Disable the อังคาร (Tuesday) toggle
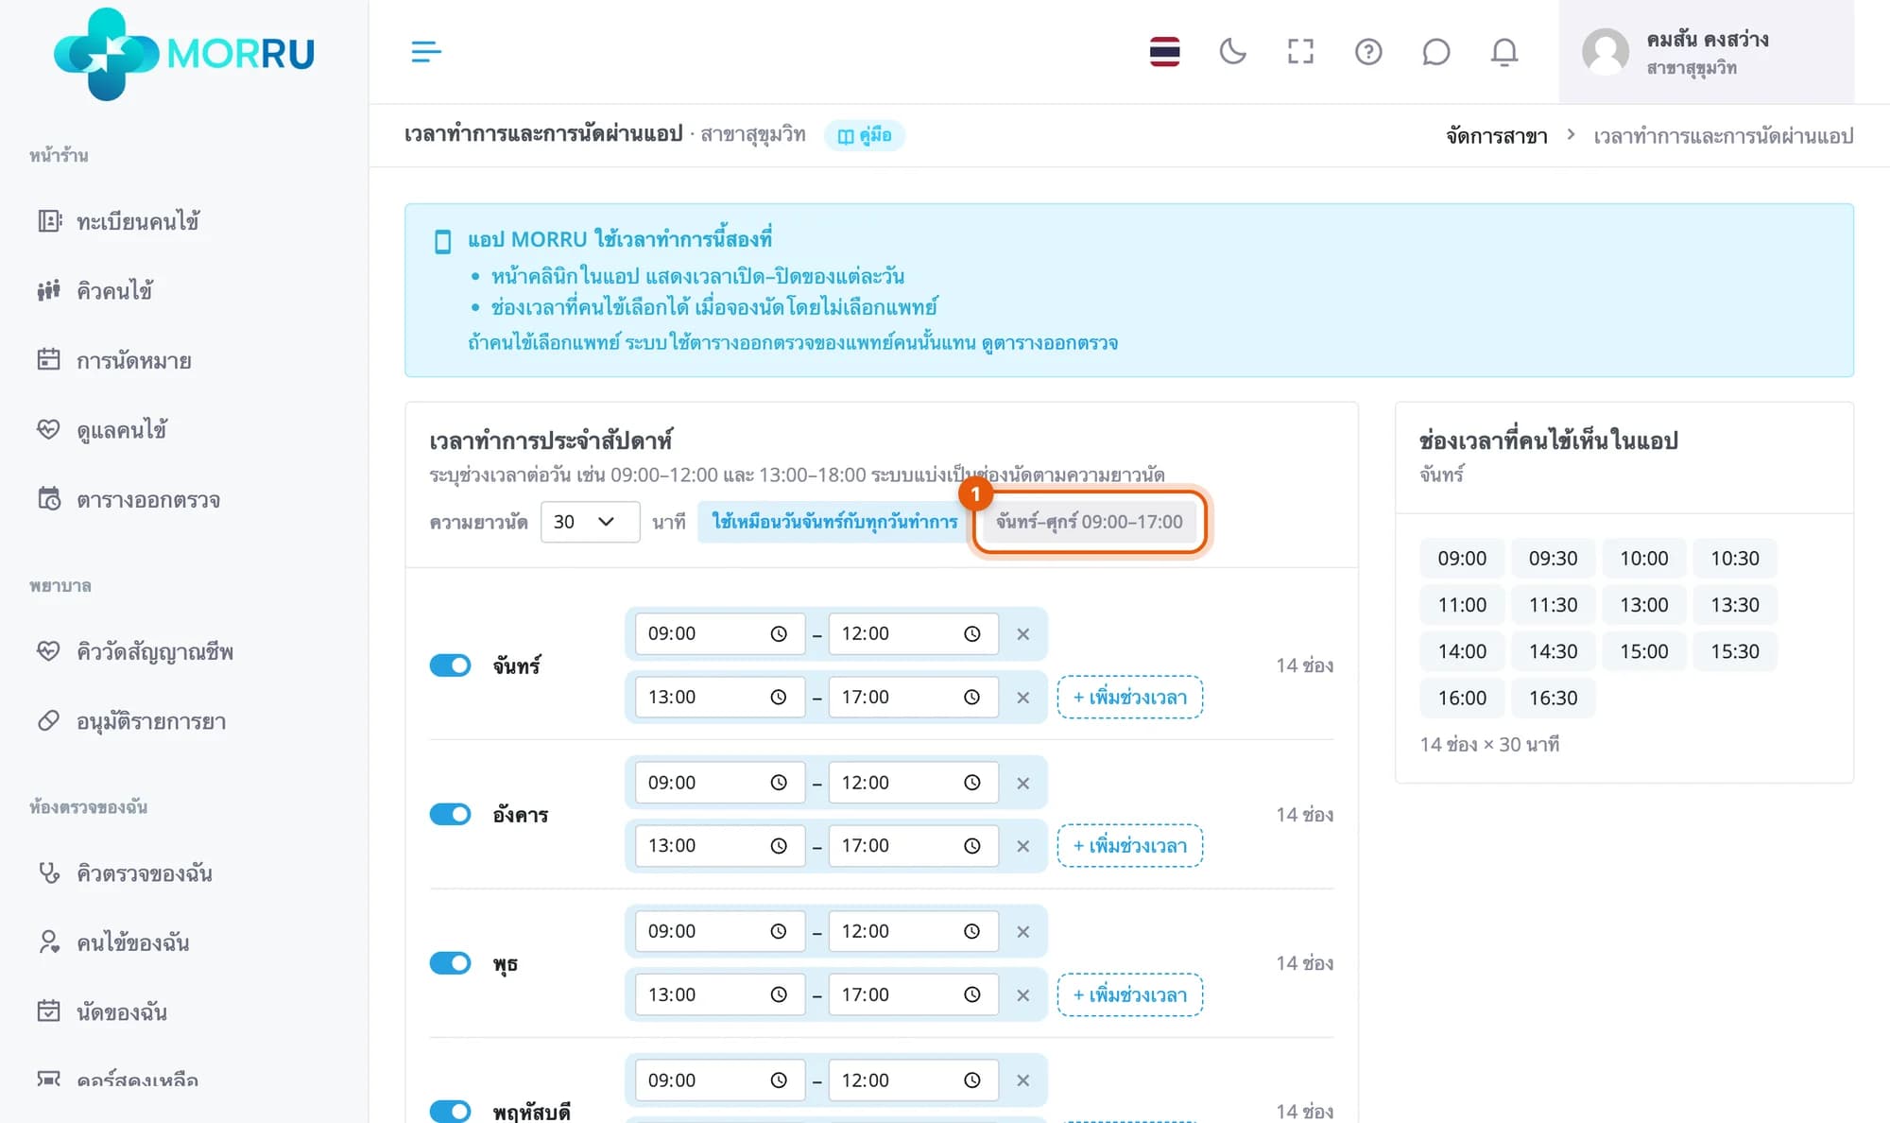The width and height of the screenshot is (1890, 1123). pos(450,814)
